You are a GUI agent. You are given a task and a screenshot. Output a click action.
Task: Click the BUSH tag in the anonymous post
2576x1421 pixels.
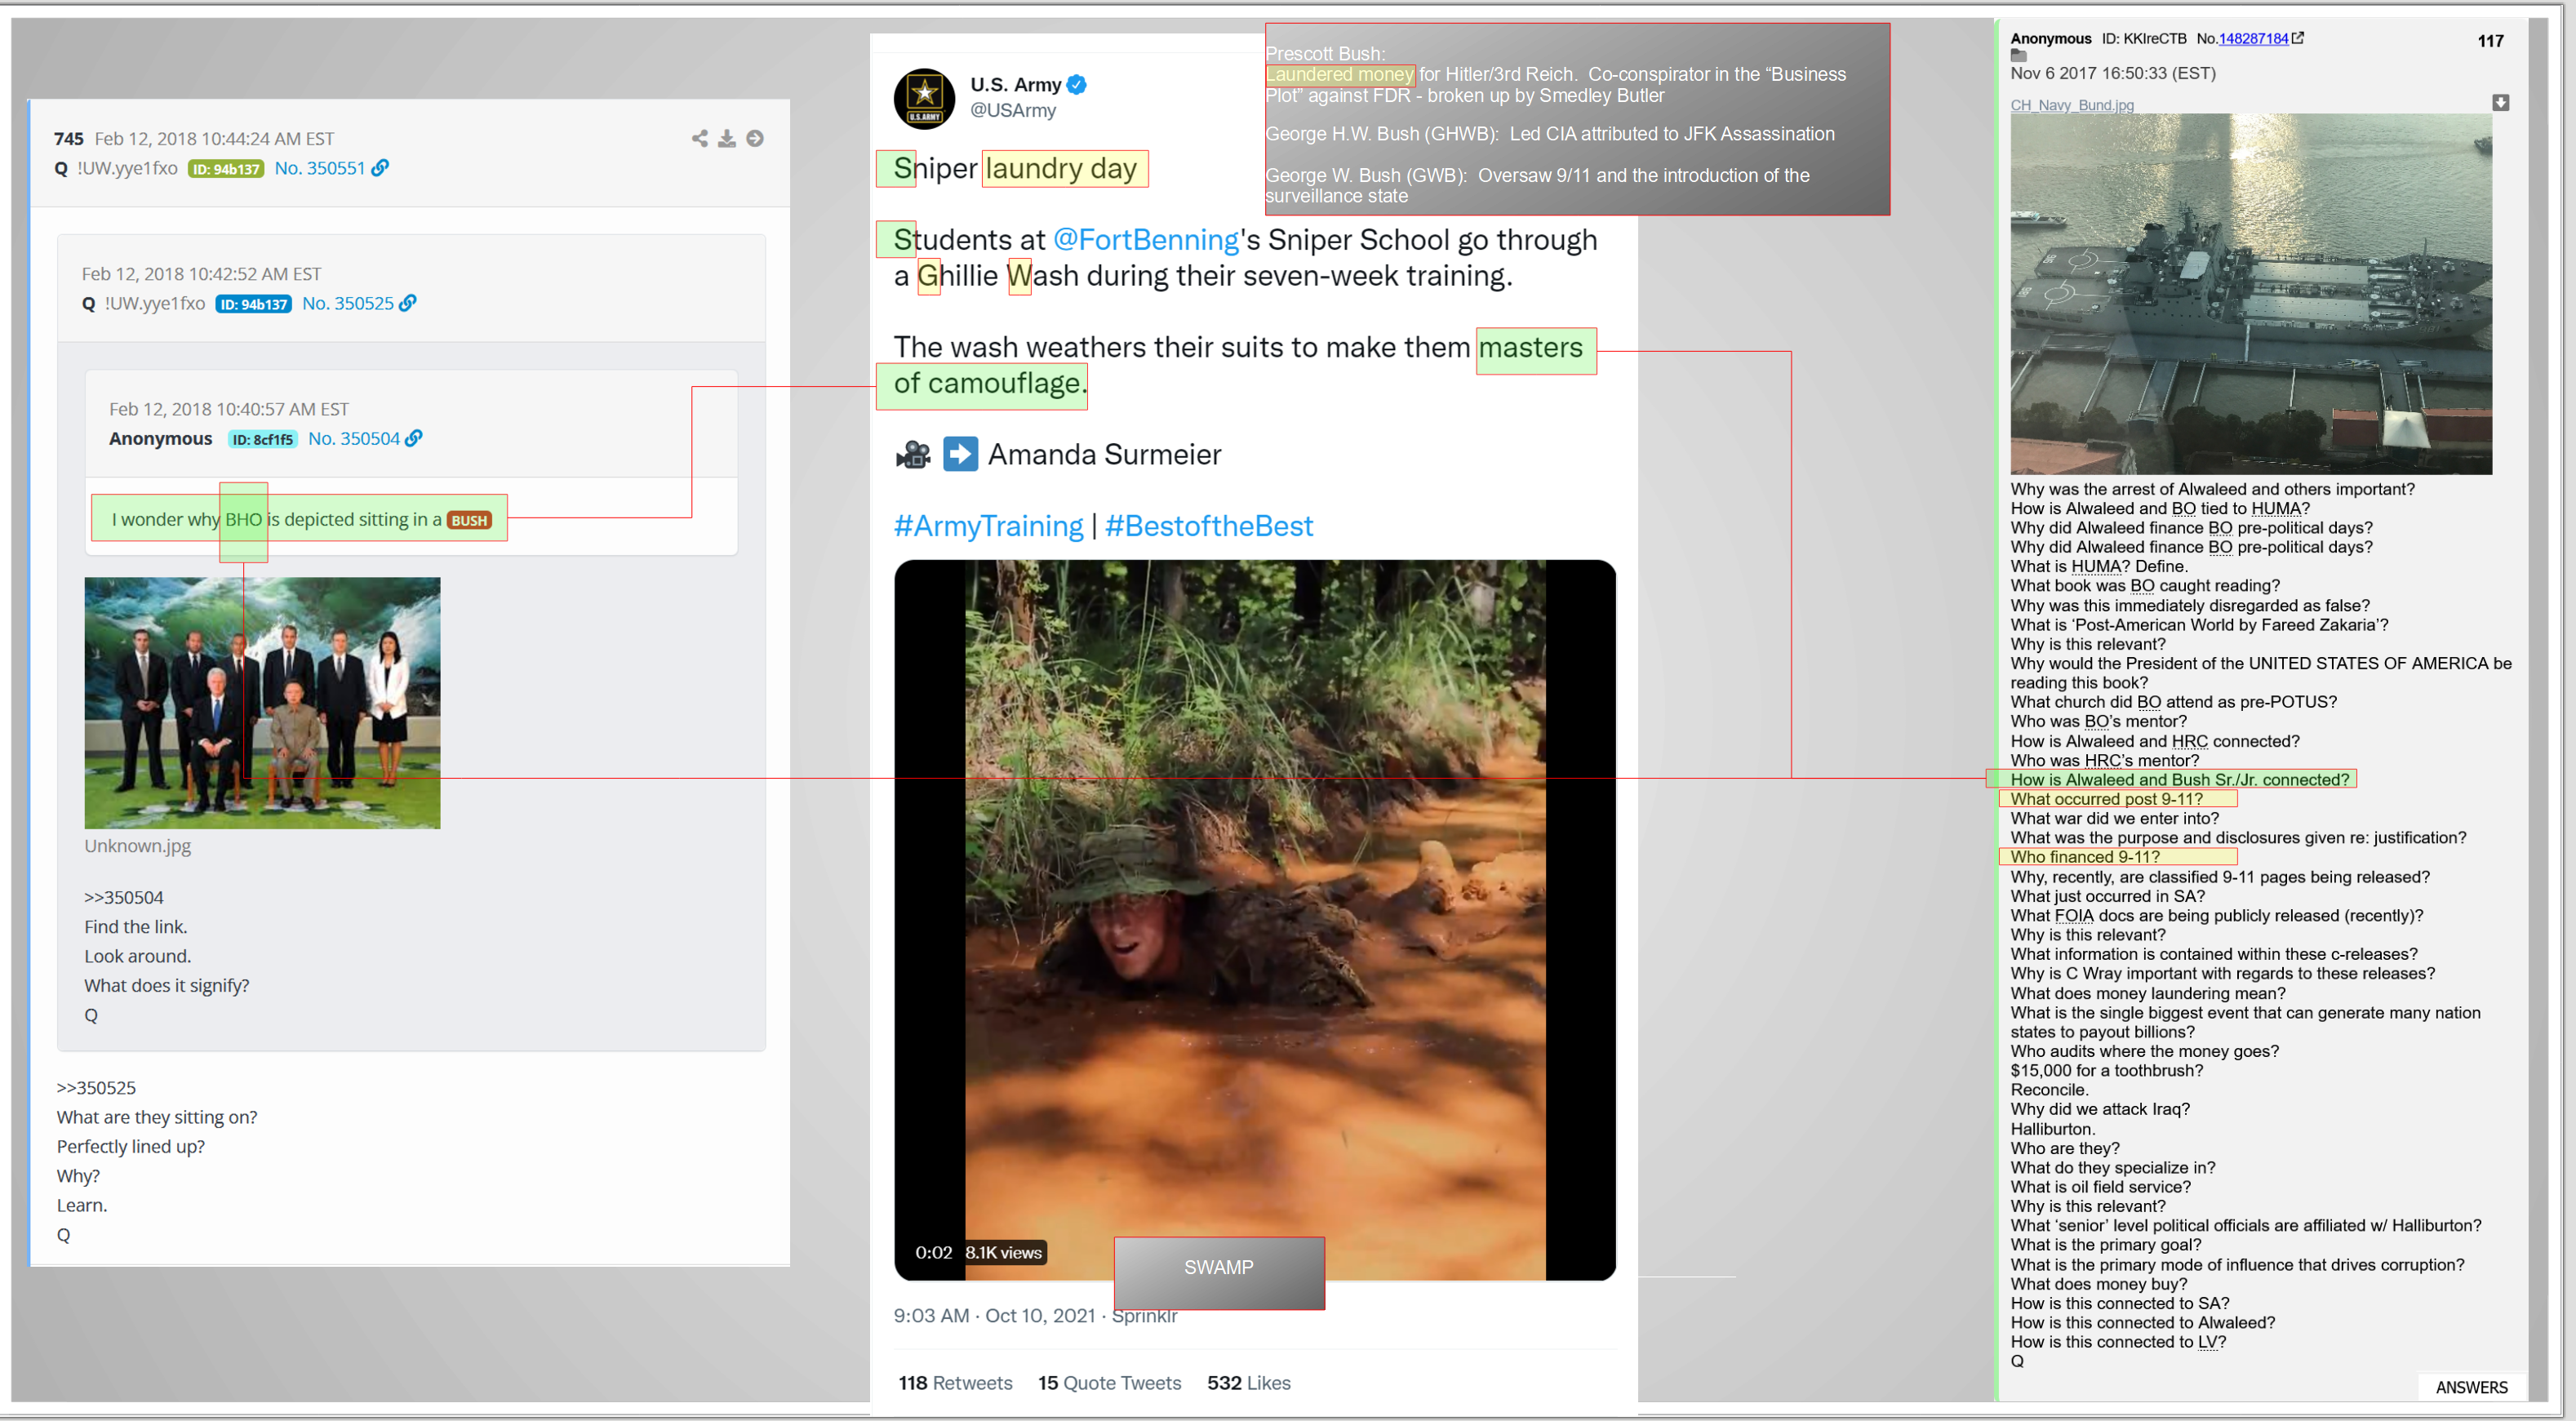(x=469, y=520)
